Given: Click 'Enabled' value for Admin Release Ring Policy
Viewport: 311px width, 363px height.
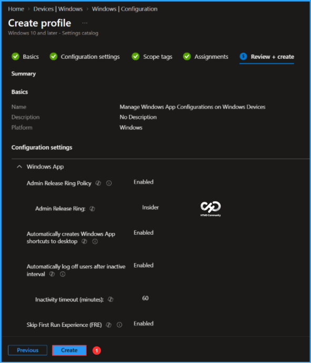Looking at the screenshot, I should click(x=143, y=182).
